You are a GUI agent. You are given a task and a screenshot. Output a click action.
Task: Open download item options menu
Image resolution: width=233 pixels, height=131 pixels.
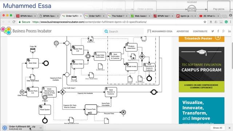(40, 128)
